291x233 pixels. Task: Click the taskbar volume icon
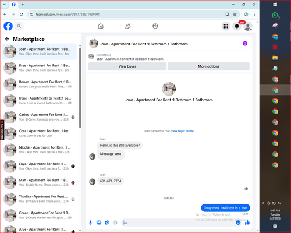[279, 203]
